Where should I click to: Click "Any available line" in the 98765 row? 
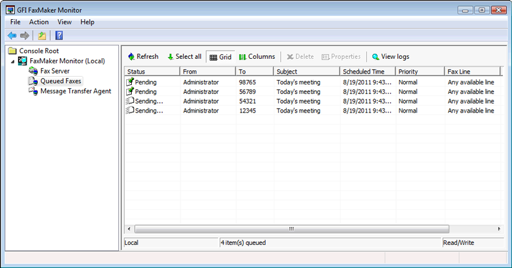pos(471,82)
